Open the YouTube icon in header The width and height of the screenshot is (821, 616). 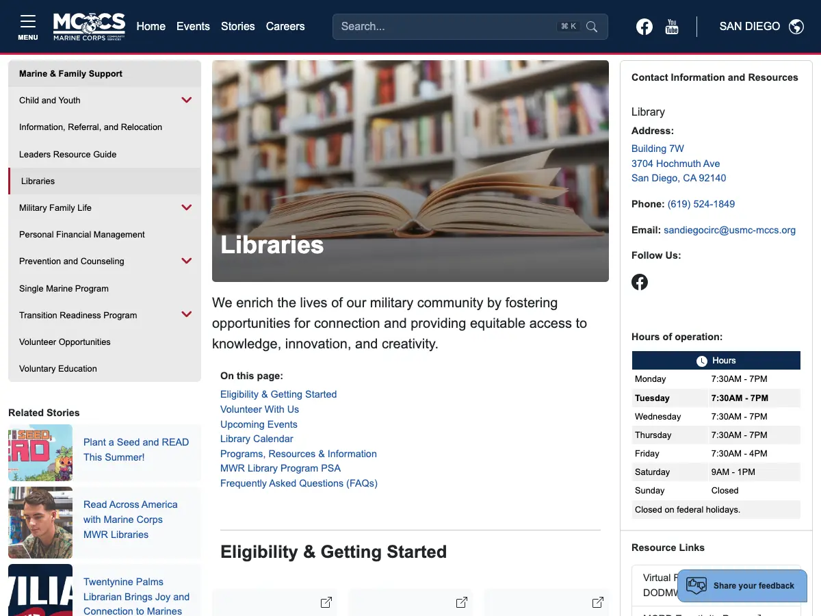(x=672, y=27)
